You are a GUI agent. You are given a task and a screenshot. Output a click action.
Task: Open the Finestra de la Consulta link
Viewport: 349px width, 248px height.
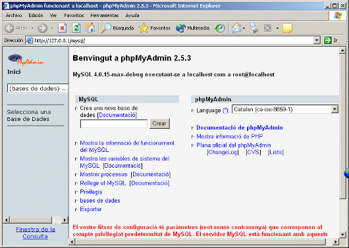pyautogui.click(x=36, y=233)
